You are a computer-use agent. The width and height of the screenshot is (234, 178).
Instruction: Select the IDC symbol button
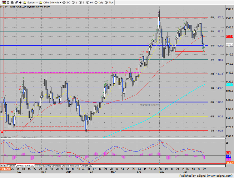[67, 2]
